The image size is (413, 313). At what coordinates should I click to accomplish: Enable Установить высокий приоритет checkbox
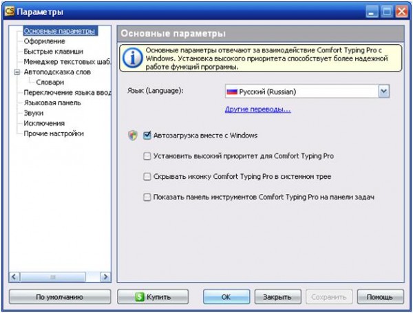click(x=147, y=156)
